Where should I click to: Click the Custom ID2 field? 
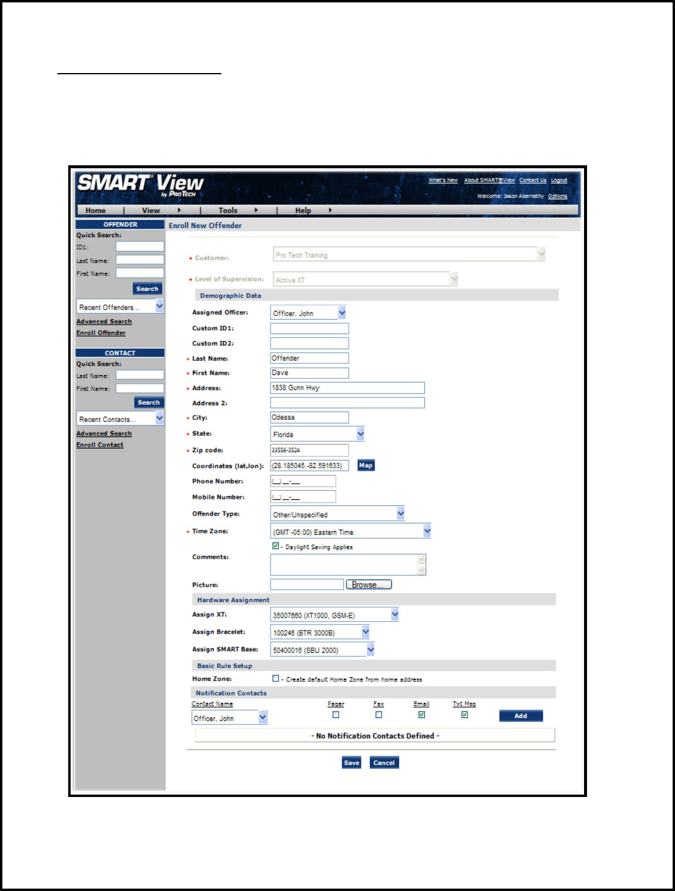point(309,343)
